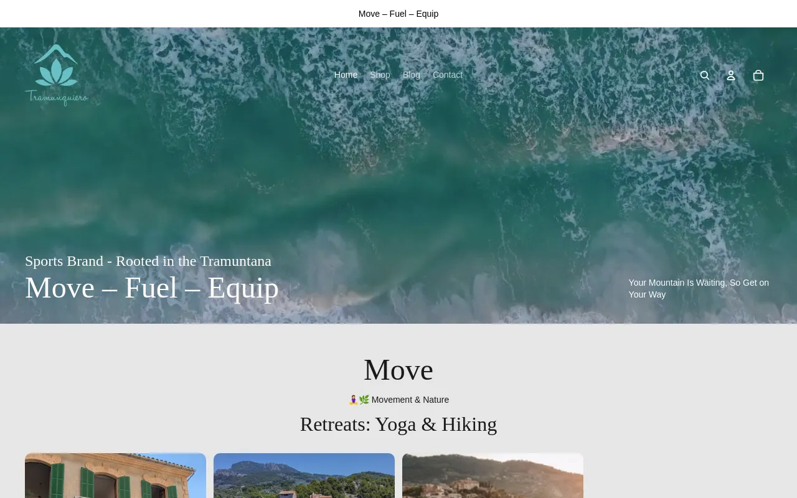This screenshot has width=797, height=498.
Task: Open the mountain landscape retreat thumbnail
Action: [304, 476]
